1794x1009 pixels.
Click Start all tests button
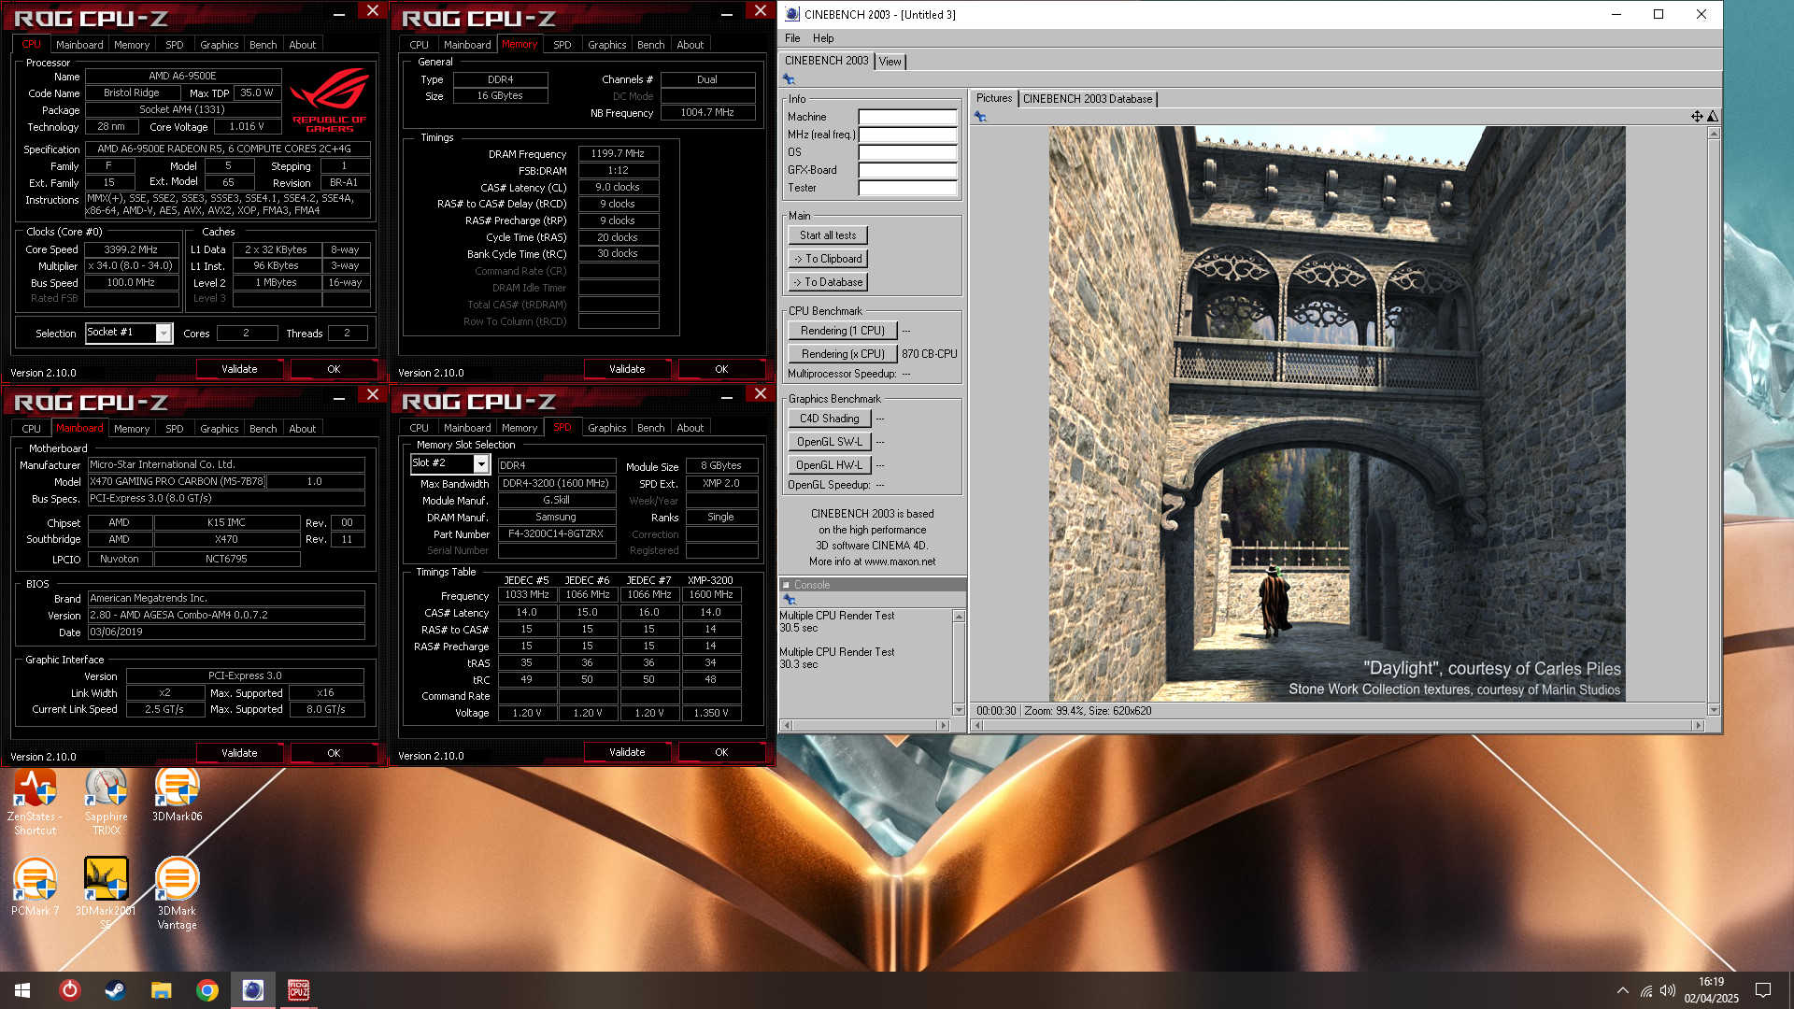pos(828,235)
